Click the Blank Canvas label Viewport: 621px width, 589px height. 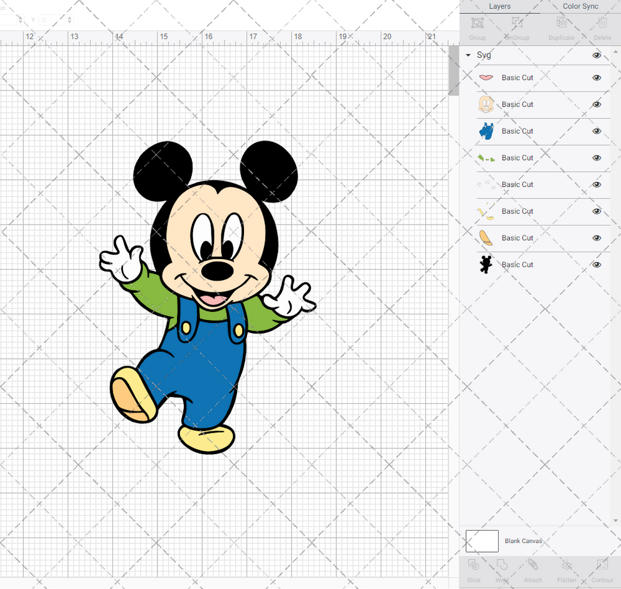tap(523, 541)
